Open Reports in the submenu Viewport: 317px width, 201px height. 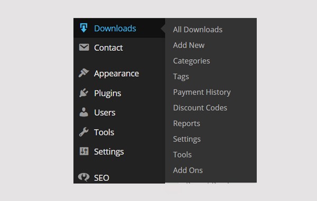click(187, 123)
